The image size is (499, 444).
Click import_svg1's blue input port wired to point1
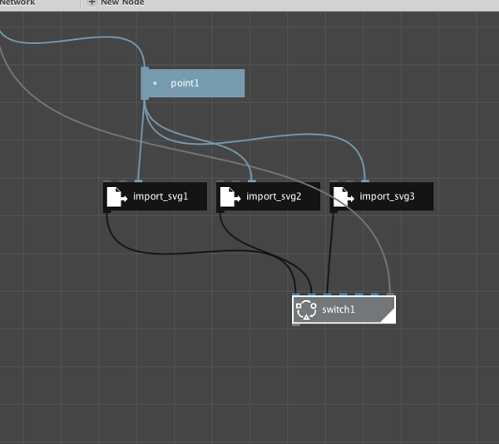[x=138, y=181]
